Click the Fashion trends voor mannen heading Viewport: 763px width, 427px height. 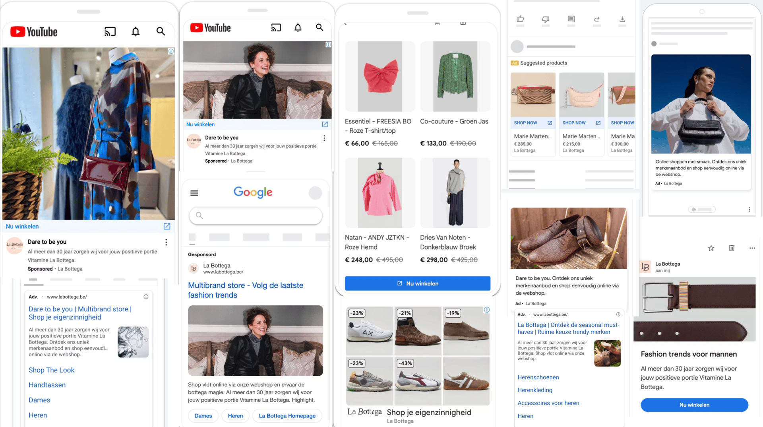pos(689,354)
